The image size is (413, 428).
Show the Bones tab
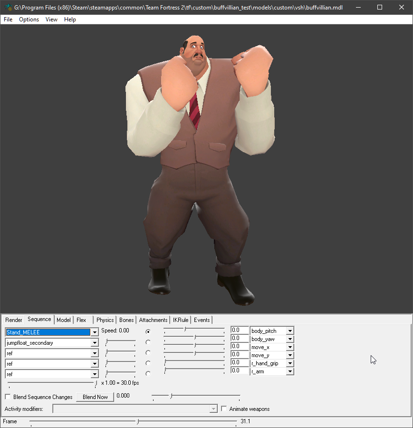point(126,320)
